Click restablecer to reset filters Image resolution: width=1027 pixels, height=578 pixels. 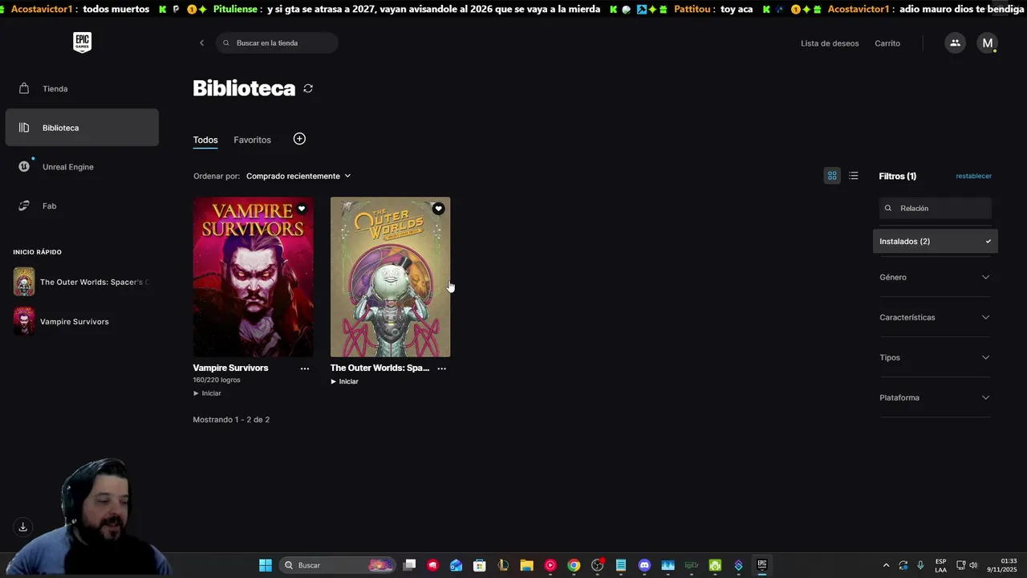[973, 176]
